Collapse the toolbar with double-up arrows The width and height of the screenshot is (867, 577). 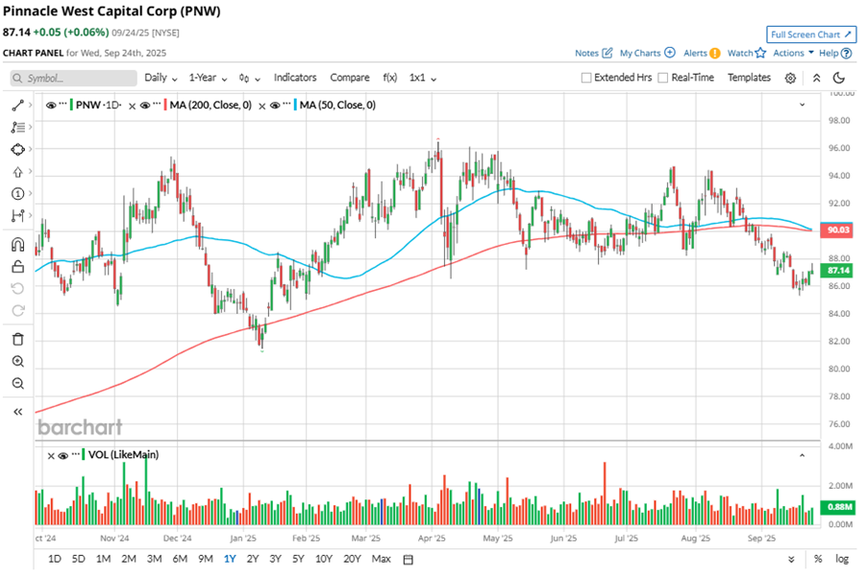coord(816,79)
